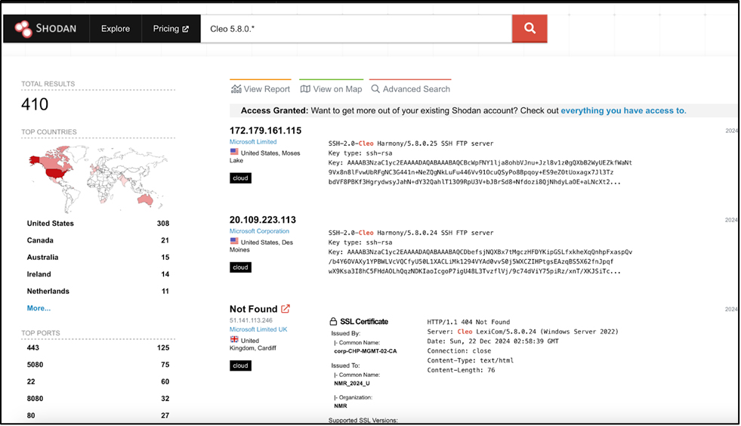Open the Not Found result title
Screen dimensions: 741x426
pos(253,309)
